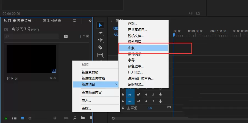Open the 新建项目 submenu

pos(96,84)
